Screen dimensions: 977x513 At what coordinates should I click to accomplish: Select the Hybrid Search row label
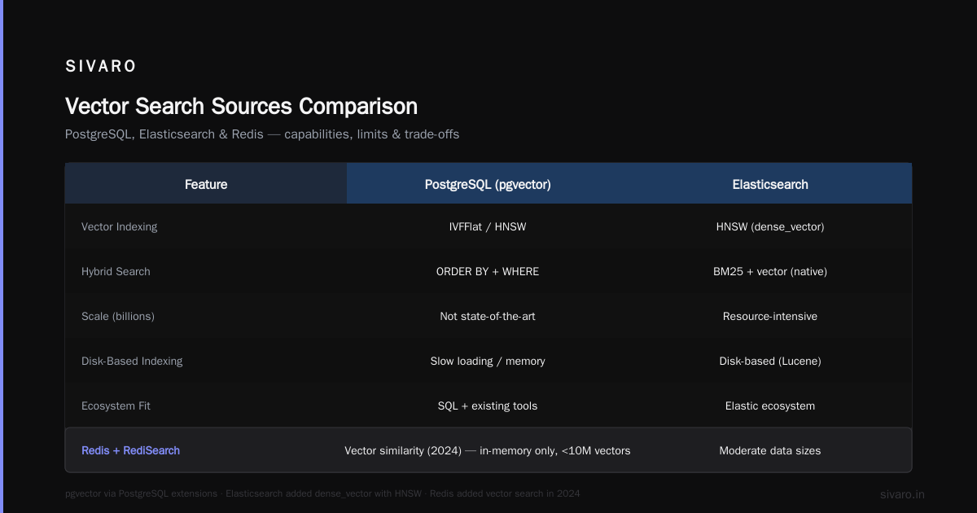click(116, 271)
